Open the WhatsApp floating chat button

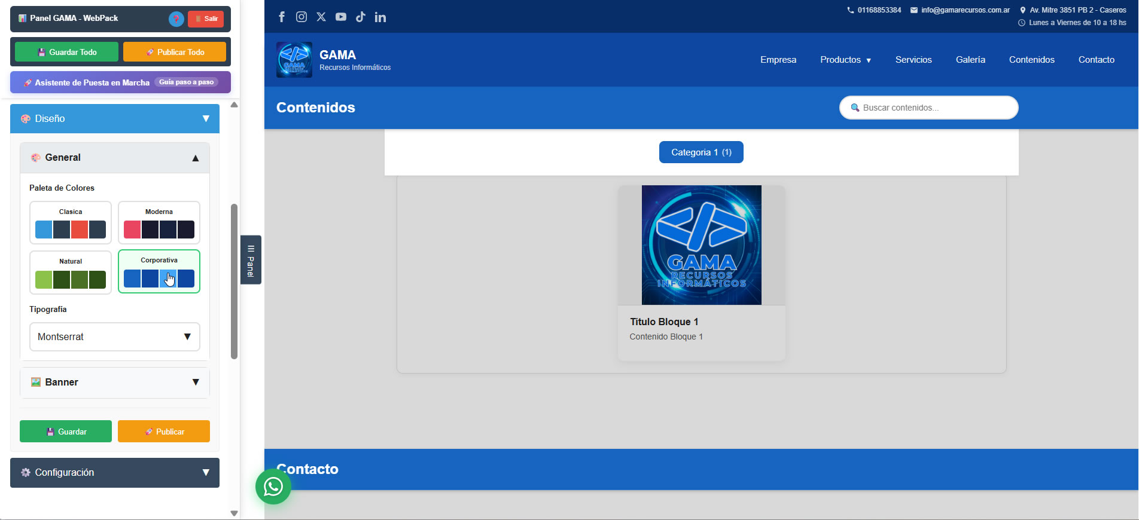tap(273, 487)
